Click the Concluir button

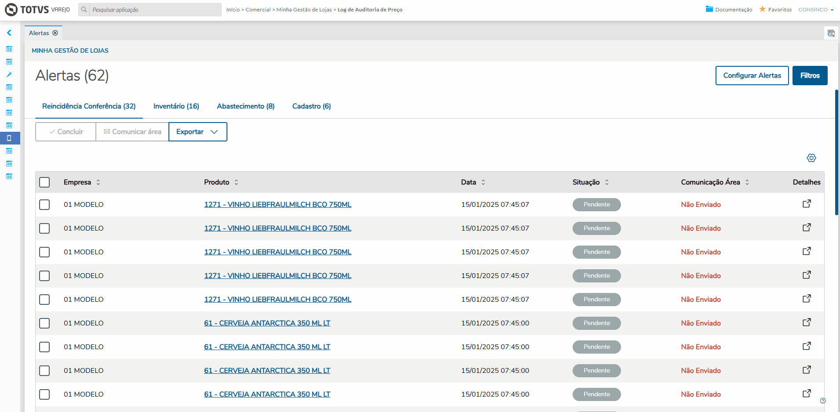click(66, 132)
